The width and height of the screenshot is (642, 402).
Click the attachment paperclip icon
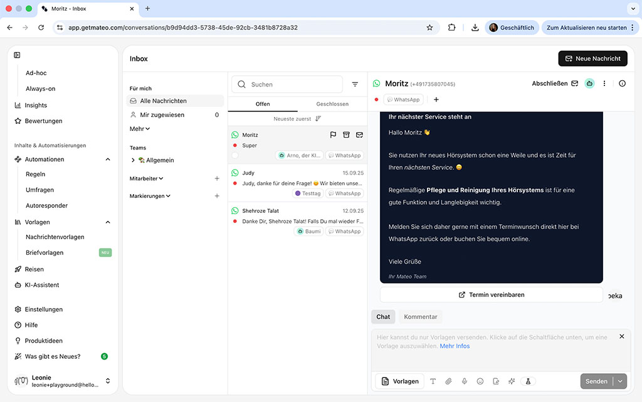pyautogui.click(x=449, y=381)
